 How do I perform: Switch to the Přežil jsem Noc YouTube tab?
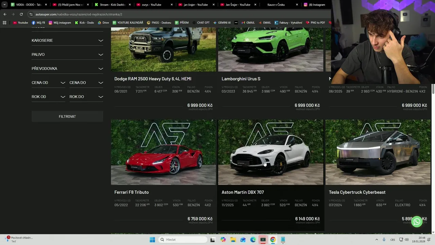click(70, 5)
